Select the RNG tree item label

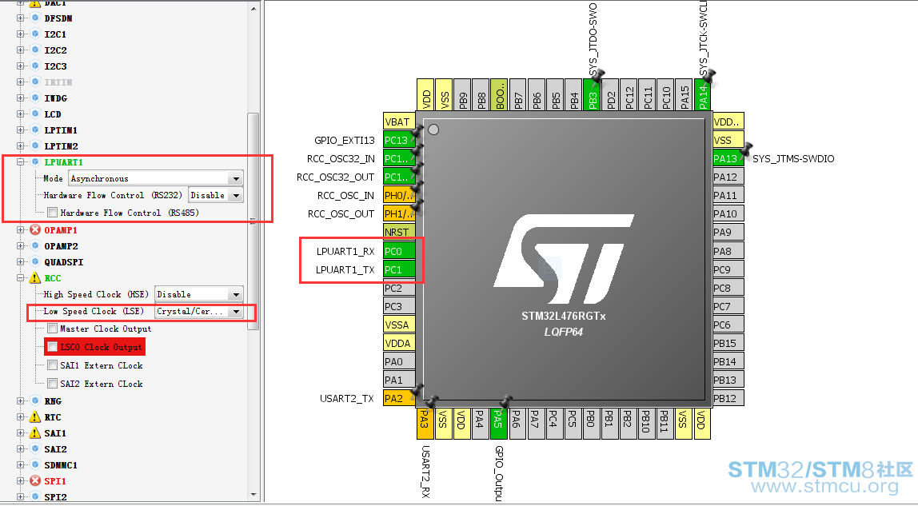pos(53,401)
